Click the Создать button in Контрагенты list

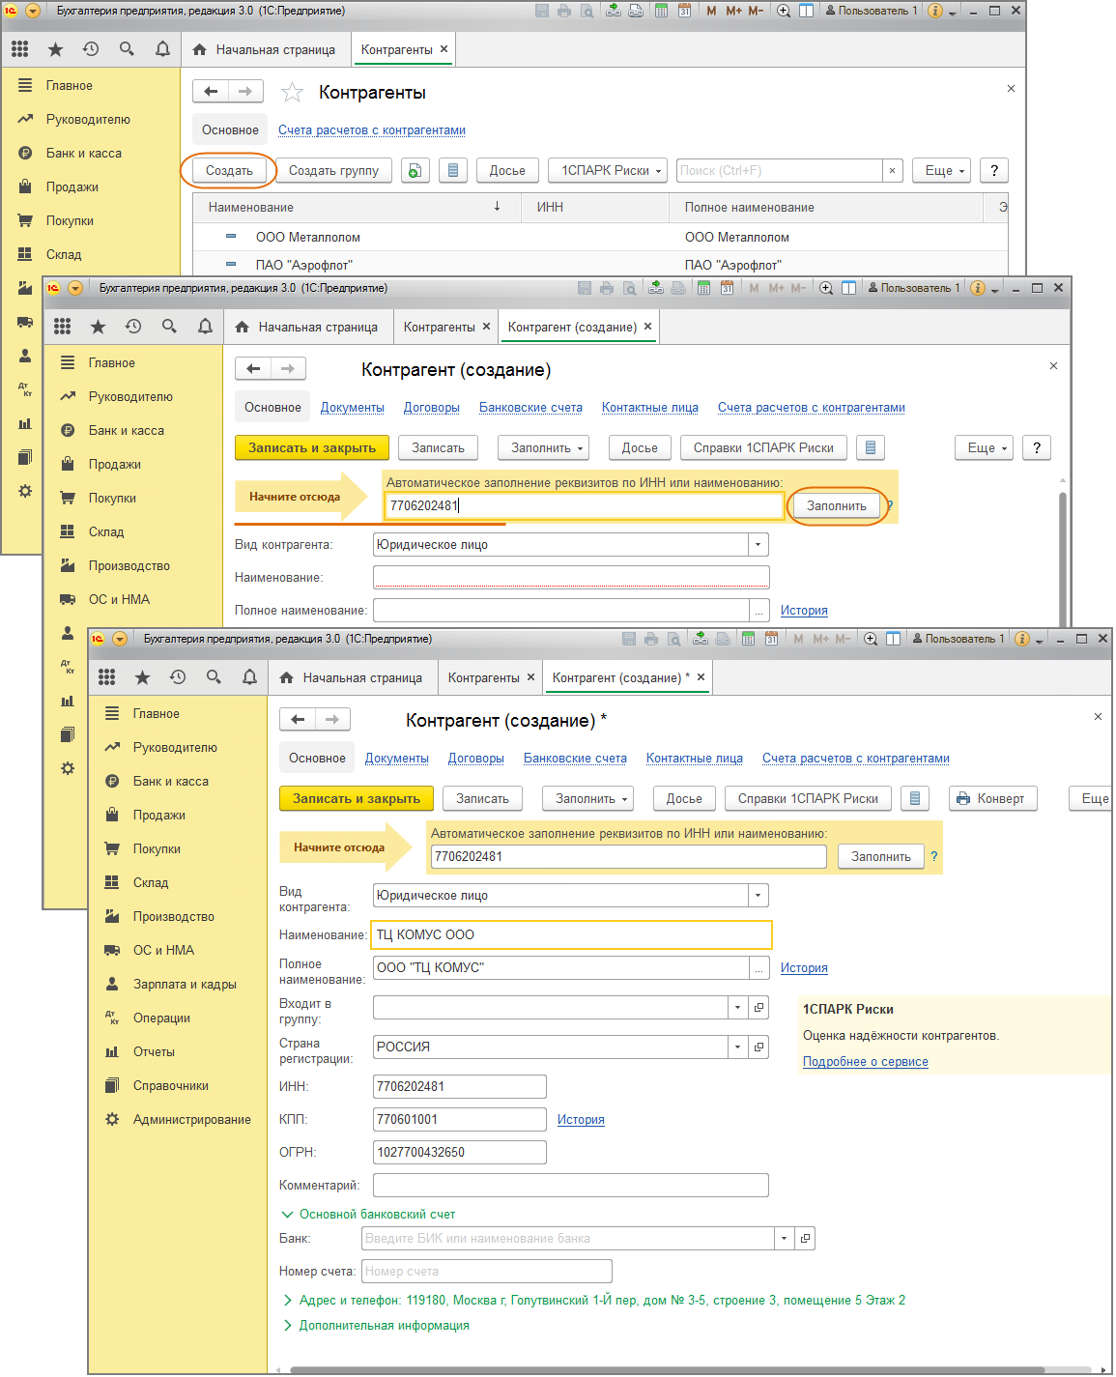pos(229,171)
